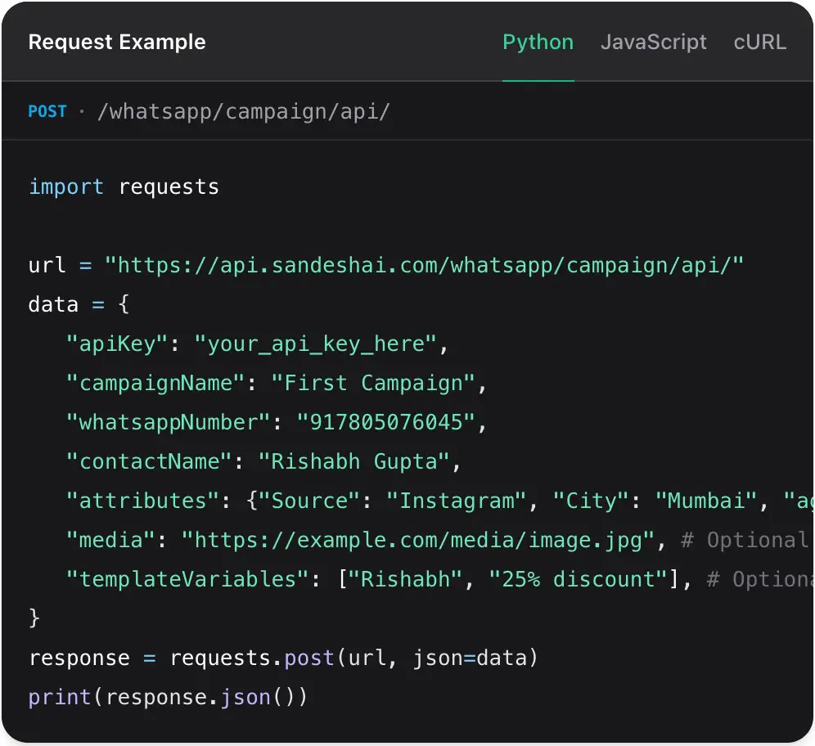Click the /whatsapp/campaign/api/ endpoint path
Screen dimensions: 815x746
(x=243, y=111)
